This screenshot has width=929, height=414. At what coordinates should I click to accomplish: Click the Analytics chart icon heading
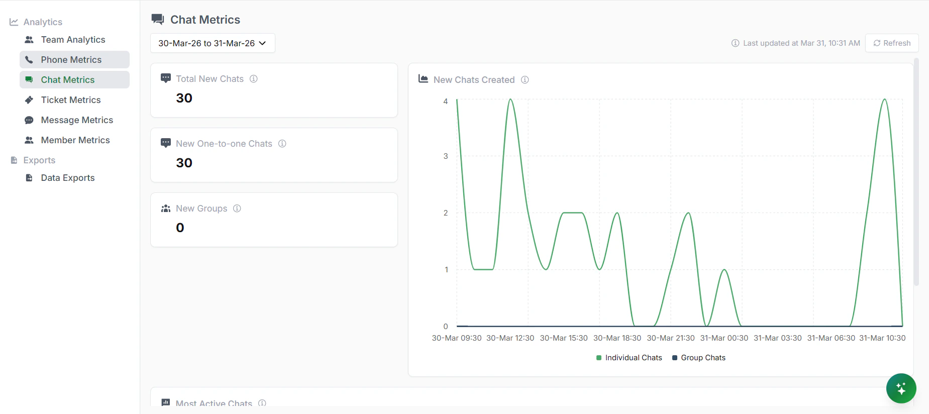(14, 22)
